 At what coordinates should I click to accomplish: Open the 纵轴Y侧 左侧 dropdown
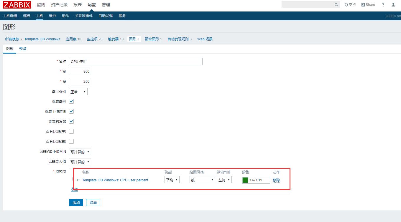[224, 180]
